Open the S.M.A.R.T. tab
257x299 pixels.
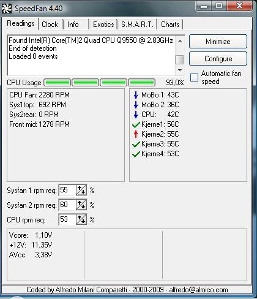pos(137,25)
